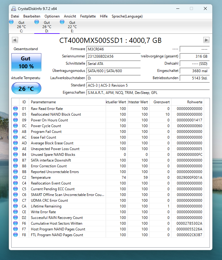Go to next disk with right arrow

pyautogui.click(x=206, y=40)
